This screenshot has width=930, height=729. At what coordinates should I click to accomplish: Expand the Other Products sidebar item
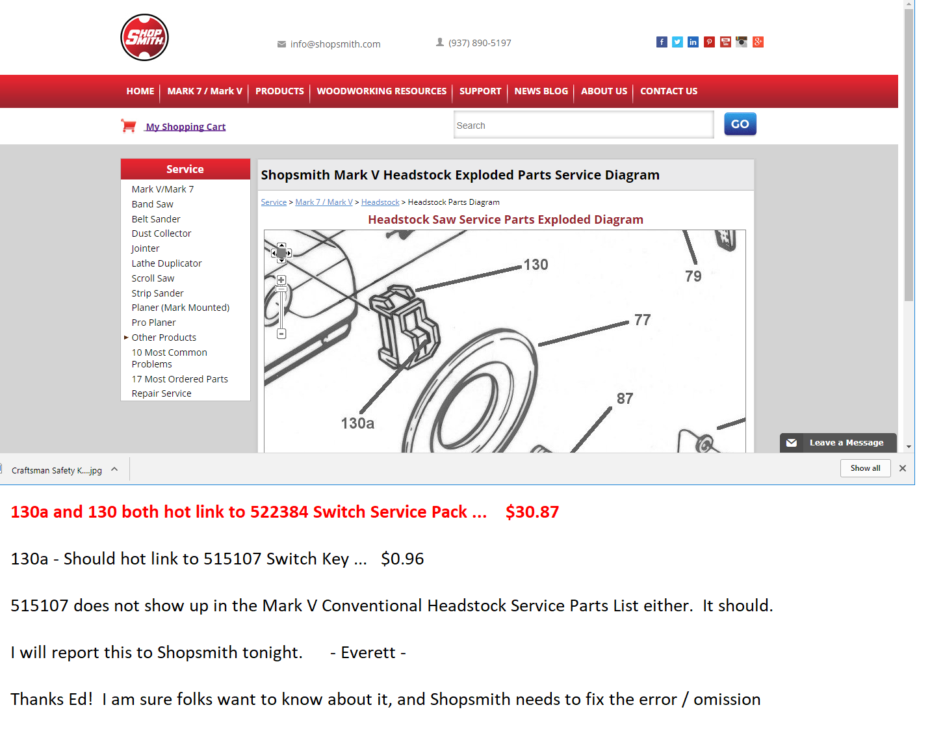pos(126,338)
